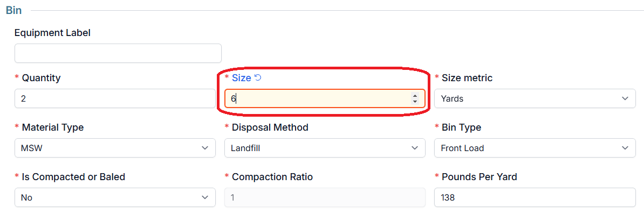644x221 pixels.
Task: Click the Front Load value in Bin Type
Action: pyautogui.click(x=462, y=148)
